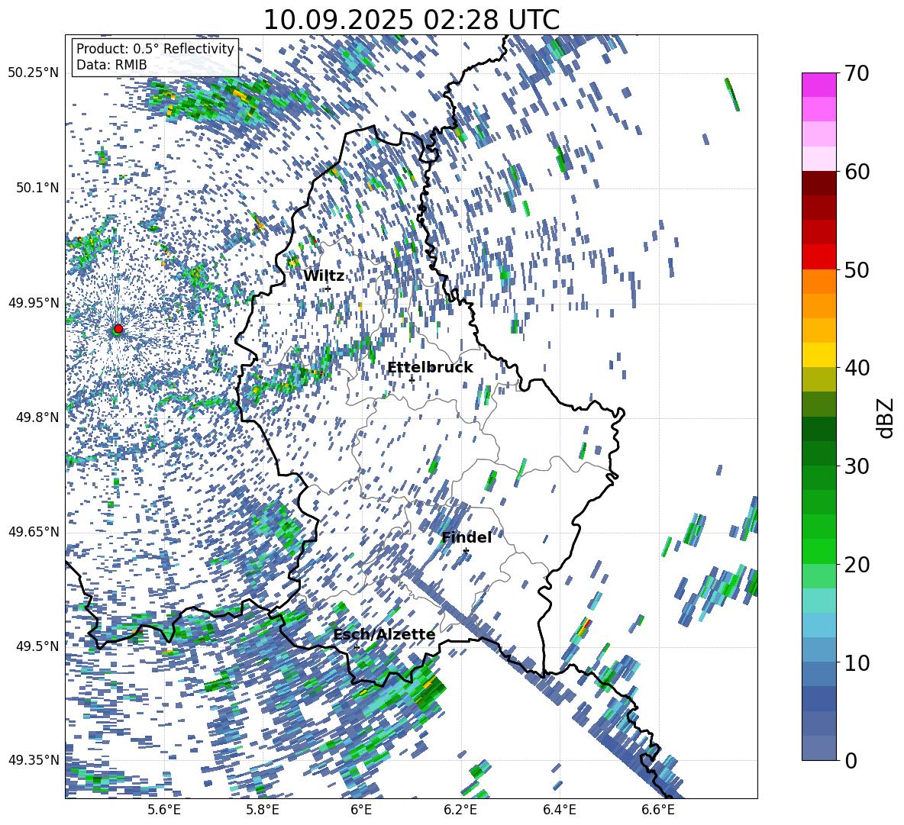Click the 5.6°E longitude label
Screen dimensions: 904x825
[x=164, y=810]
